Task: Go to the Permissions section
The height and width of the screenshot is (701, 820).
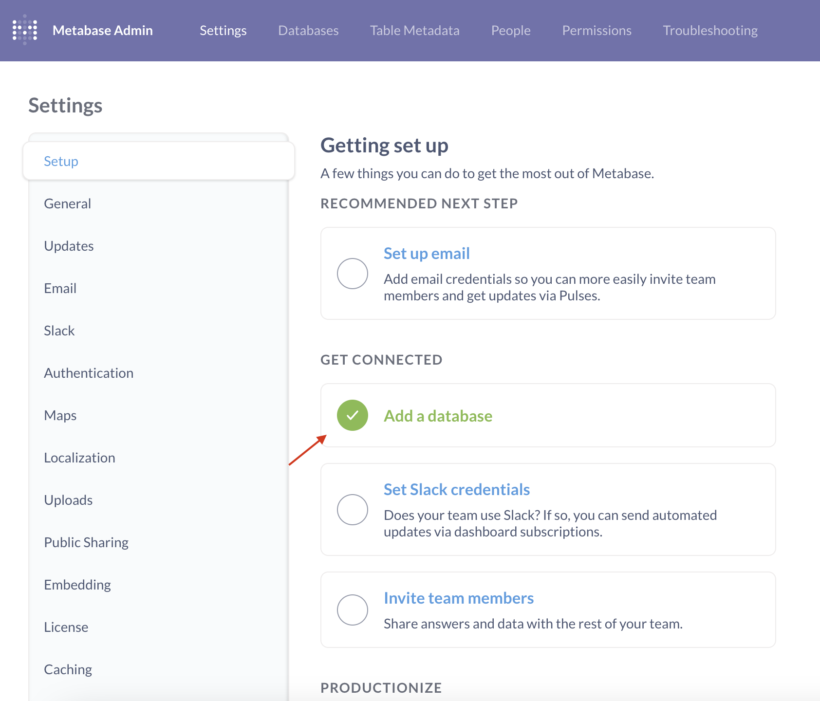Action: 596,30
